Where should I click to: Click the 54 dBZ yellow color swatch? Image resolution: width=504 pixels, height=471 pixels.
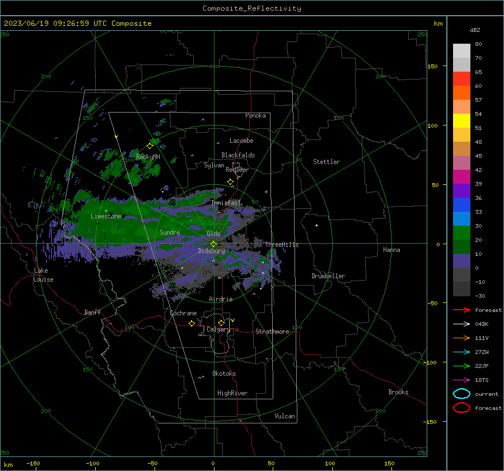(461, 120)
